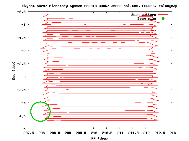Click the y-axis tick label -2
This screenshot has width=189, height=141.
click(24, 51)
